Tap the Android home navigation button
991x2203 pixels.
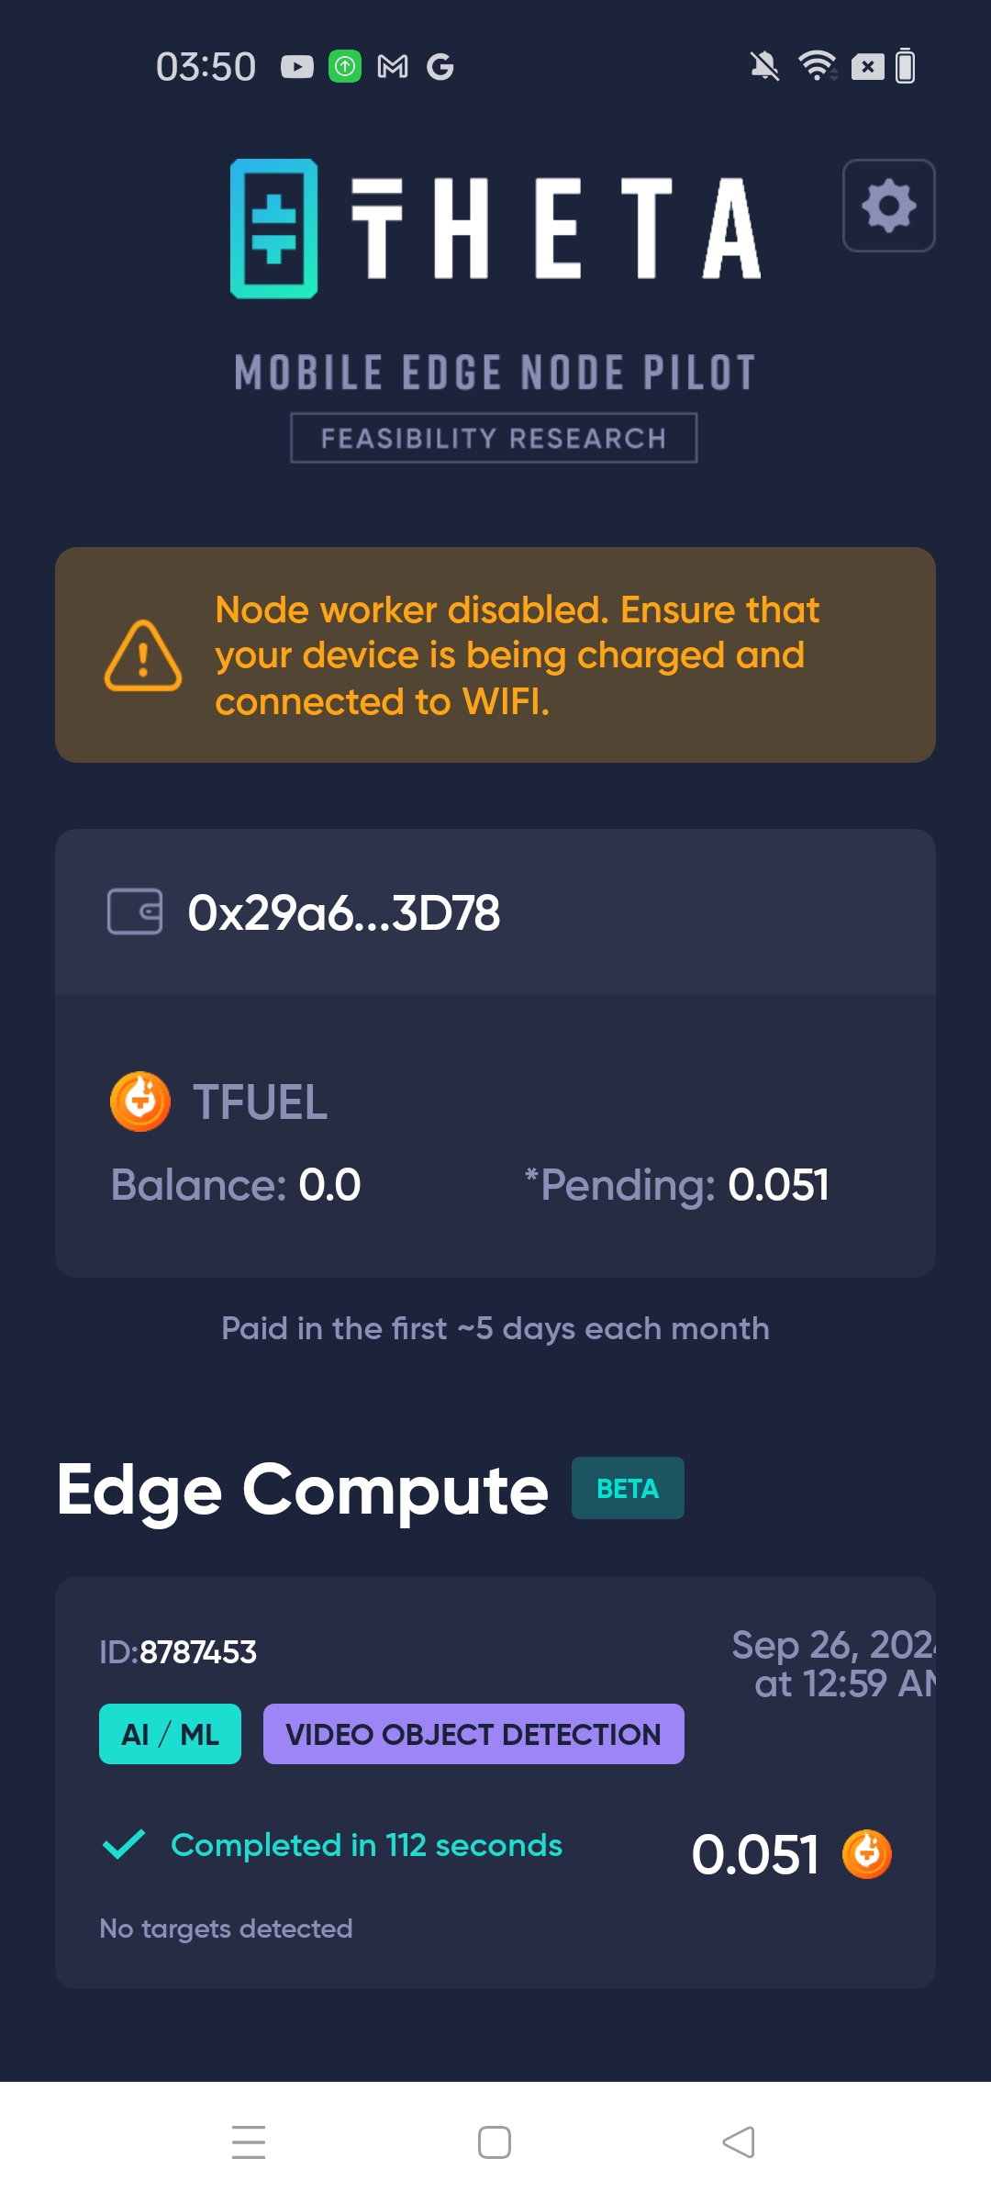click(495, 2142)
